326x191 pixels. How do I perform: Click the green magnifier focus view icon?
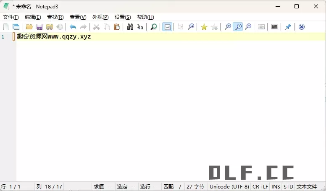(x=154, y=27)
